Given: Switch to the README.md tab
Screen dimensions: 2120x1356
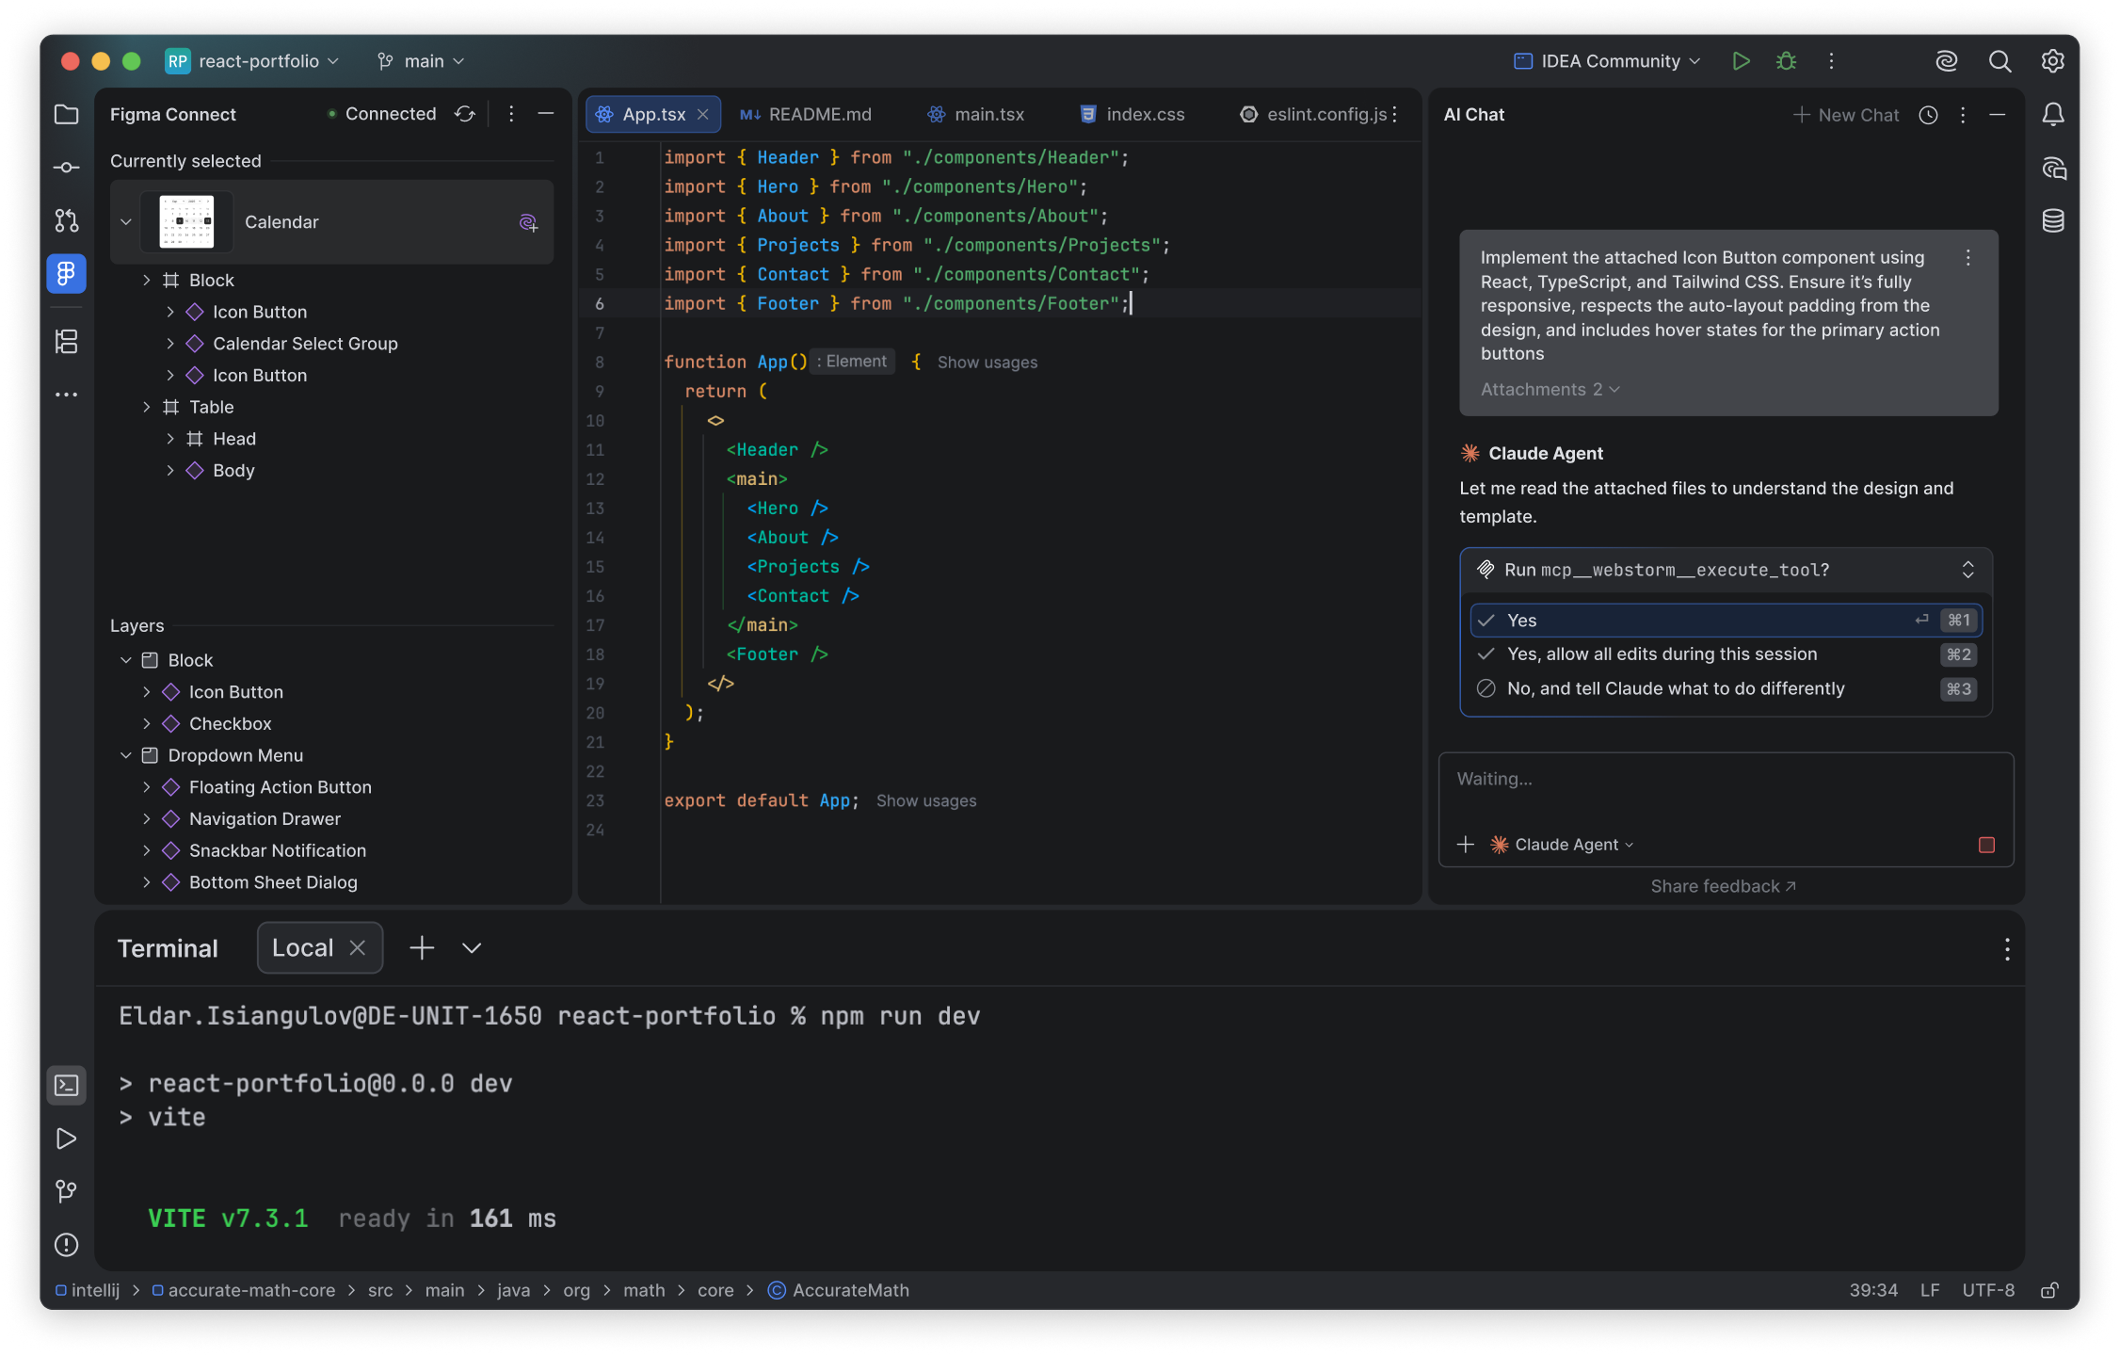Looking at the screenshot, I should tap(806, 114).
